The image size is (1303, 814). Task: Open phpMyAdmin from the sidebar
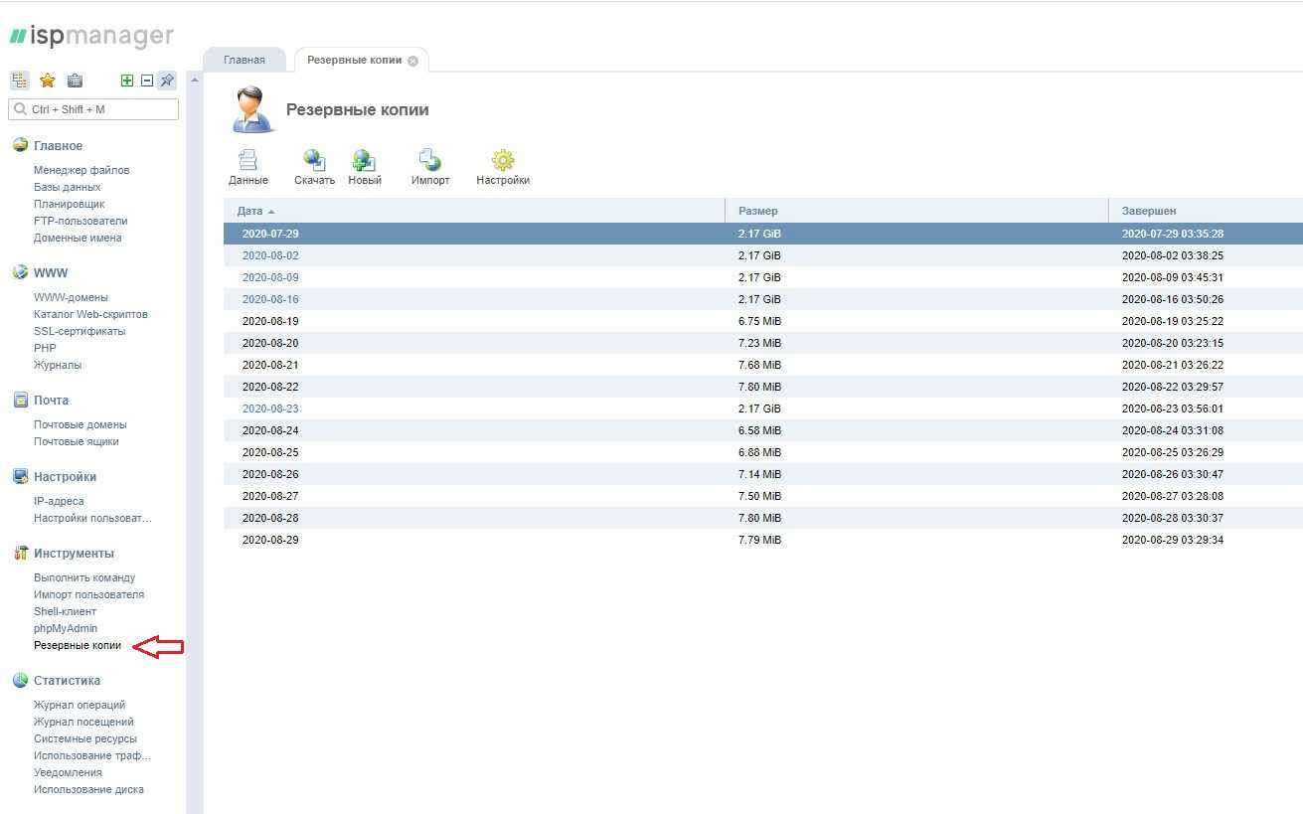66,628
